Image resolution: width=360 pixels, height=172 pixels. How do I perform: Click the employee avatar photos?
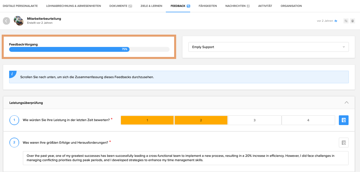(x=19, y=21)
